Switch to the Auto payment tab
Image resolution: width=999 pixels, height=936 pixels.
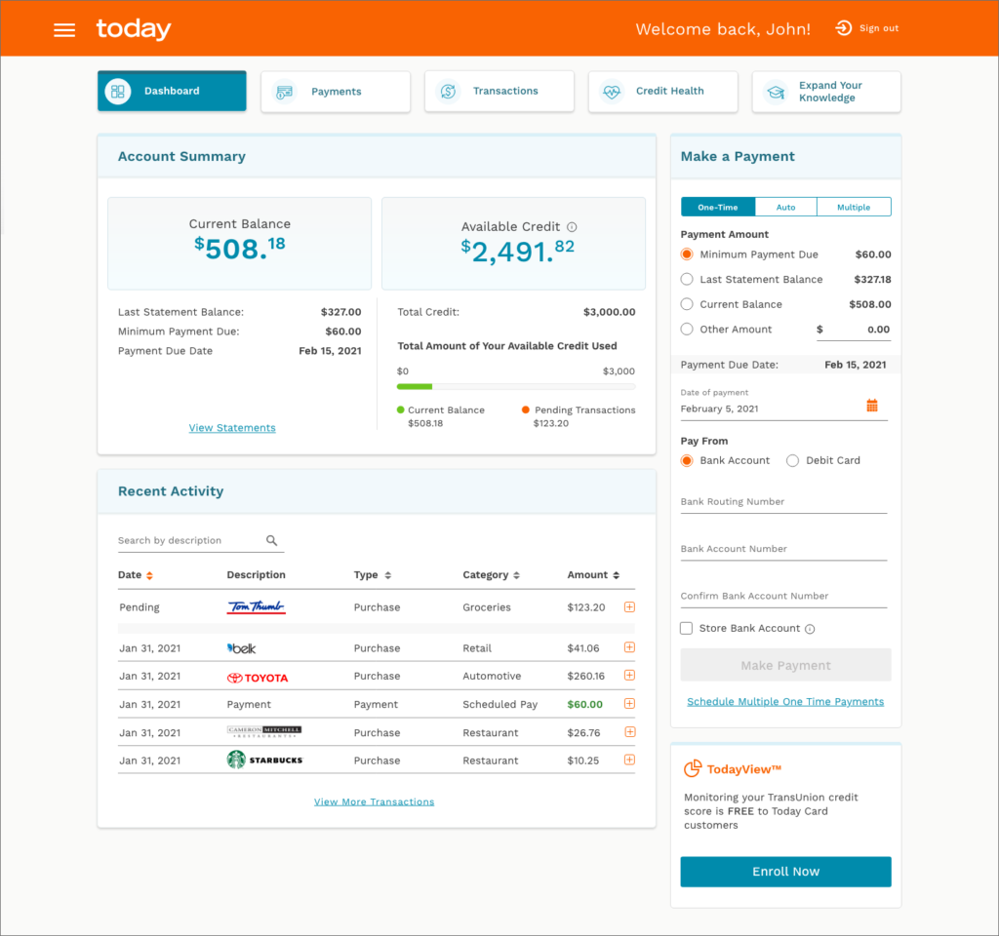(x=785, y=207)
